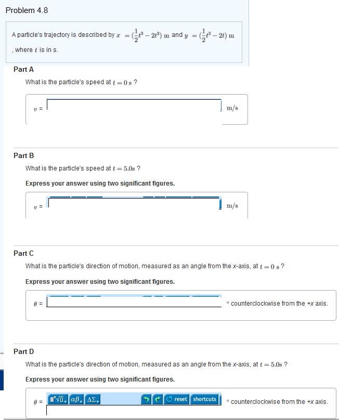Image resolution: width=339 pixels, height=420 pixels.
Task: Expand the template tool dropdown arrow
Action: [65, 401]
